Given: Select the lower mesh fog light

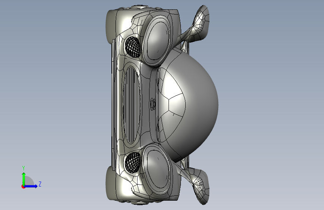Looking at the screenshot, I should (133, 163).
